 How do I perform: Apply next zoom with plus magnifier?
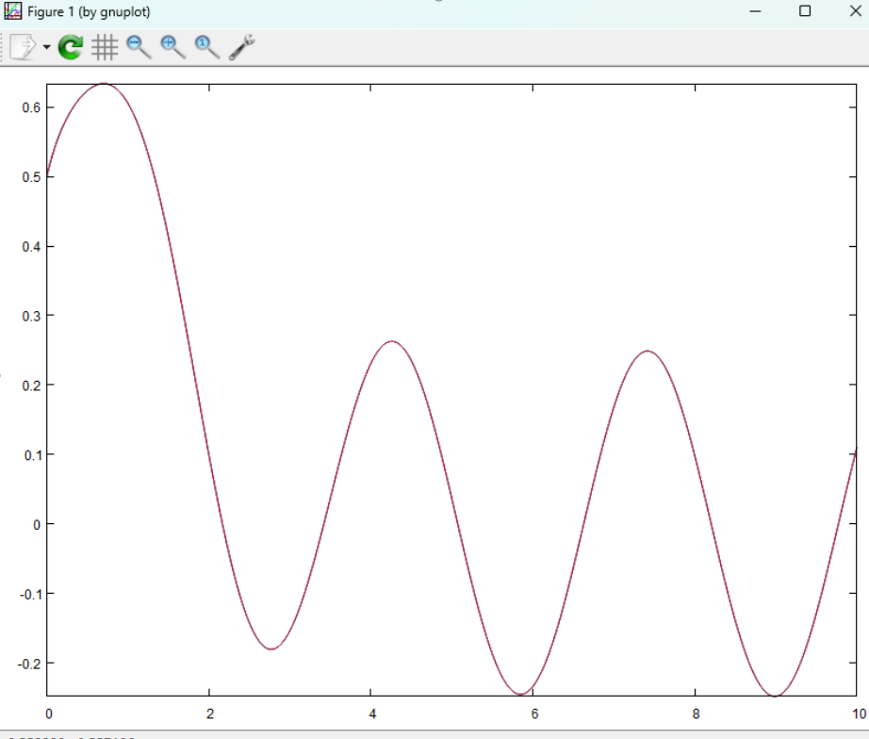click(172, 46)
